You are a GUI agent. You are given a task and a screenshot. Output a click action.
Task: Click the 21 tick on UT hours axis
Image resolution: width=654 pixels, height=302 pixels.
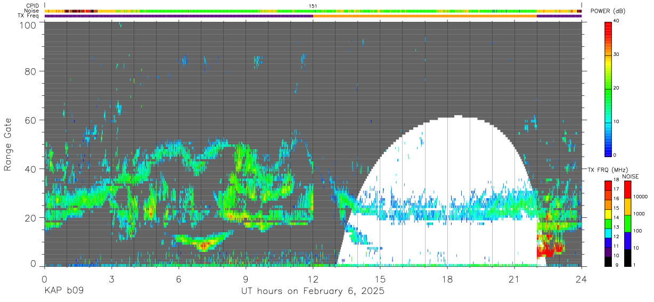point(514,279)
